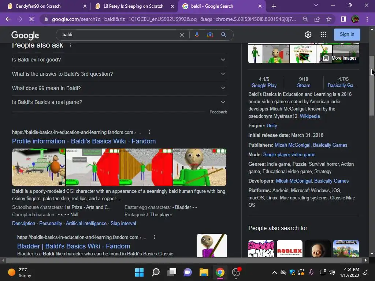This screenshot has width=375, height=281.
Task: Open File Explorer from taskbar
Action: pyautogui.click(x=204, y=272)
